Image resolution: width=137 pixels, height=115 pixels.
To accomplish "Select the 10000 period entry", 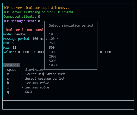I will tap(54, 65).
